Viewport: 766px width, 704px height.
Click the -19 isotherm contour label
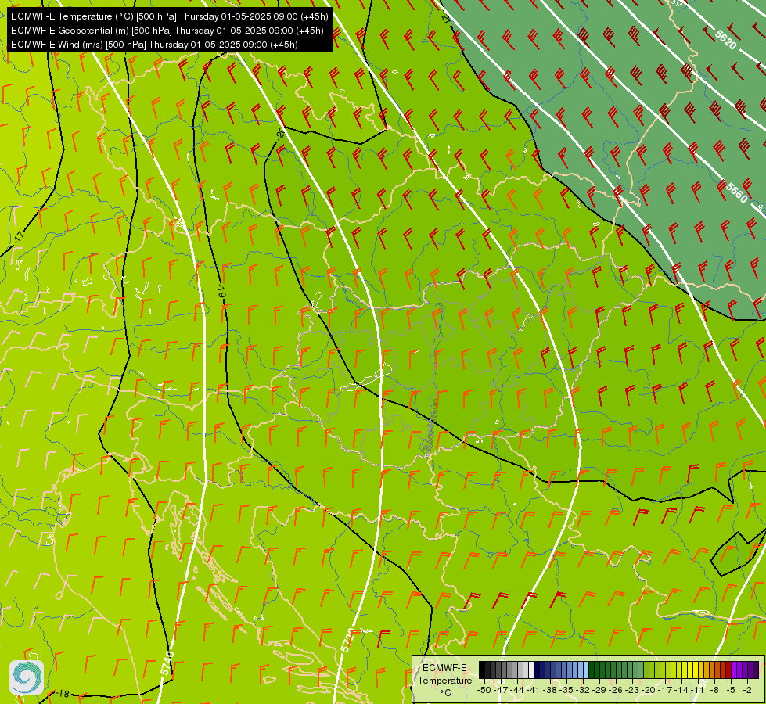(221, 292)
